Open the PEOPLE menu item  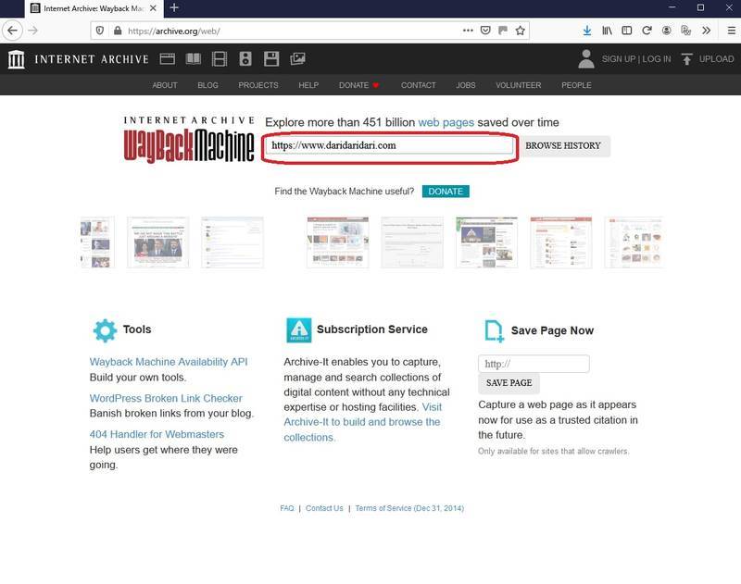click(x=576, y=85)
